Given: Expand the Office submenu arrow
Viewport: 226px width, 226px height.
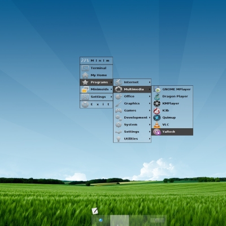Looking at the screenshot, I should pos(150,97).
